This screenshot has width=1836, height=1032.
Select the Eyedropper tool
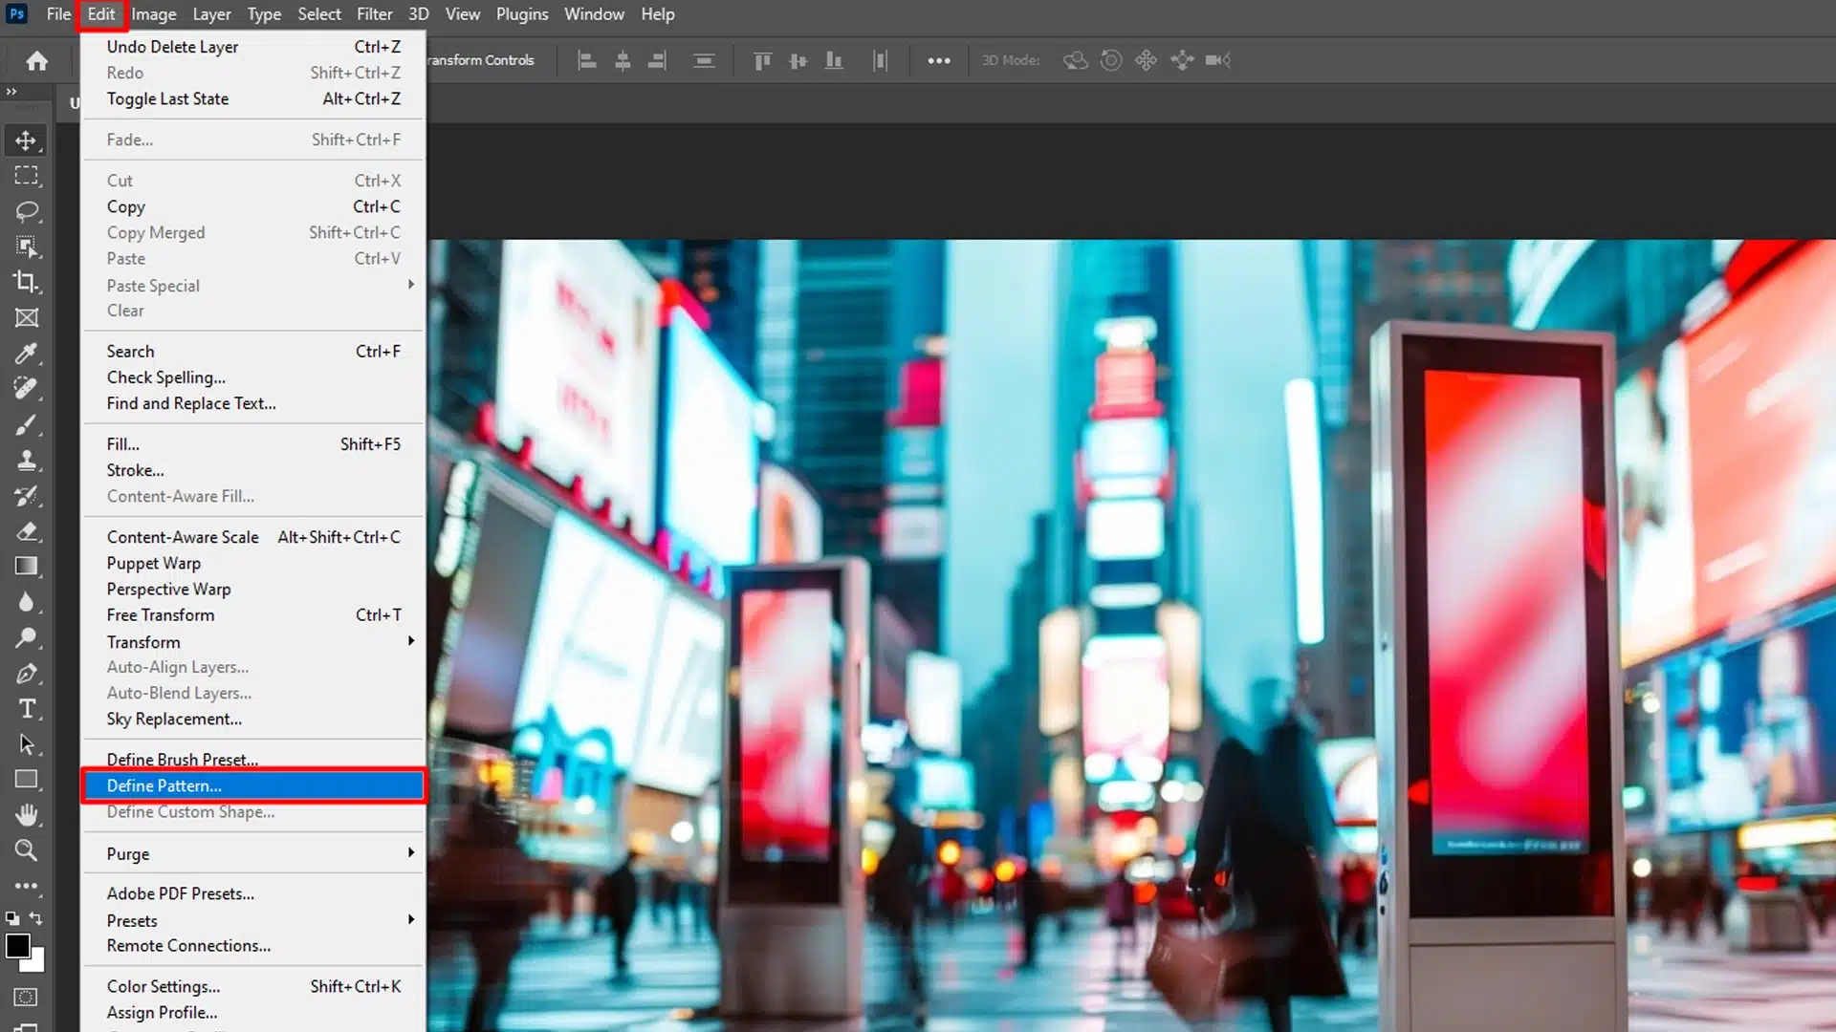click(26, 354)
